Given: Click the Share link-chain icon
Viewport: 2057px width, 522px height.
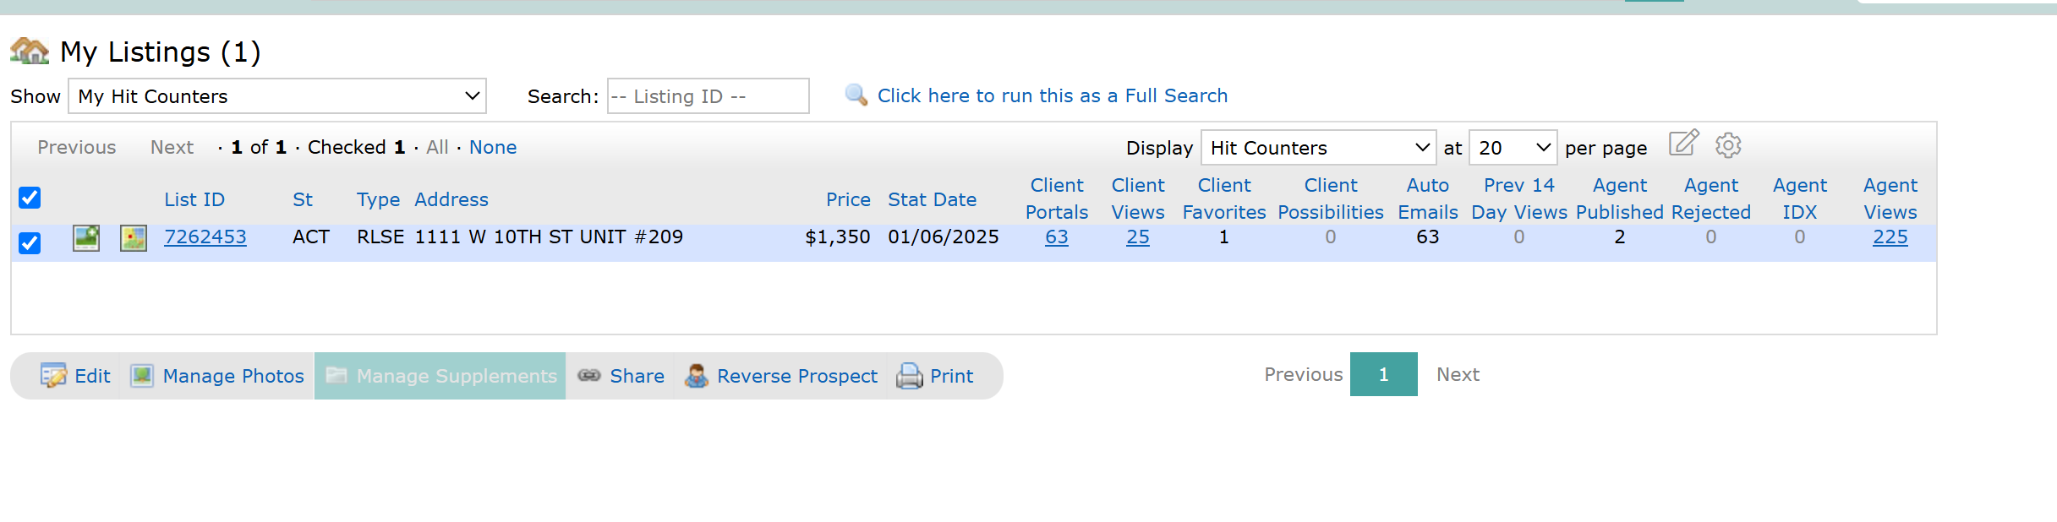Looking at the screenshot, I should (x=589, y=375).
